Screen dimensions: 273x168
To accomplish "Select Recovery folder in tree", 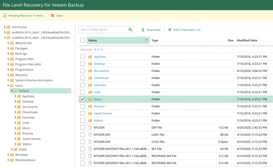I will [21, 75].
